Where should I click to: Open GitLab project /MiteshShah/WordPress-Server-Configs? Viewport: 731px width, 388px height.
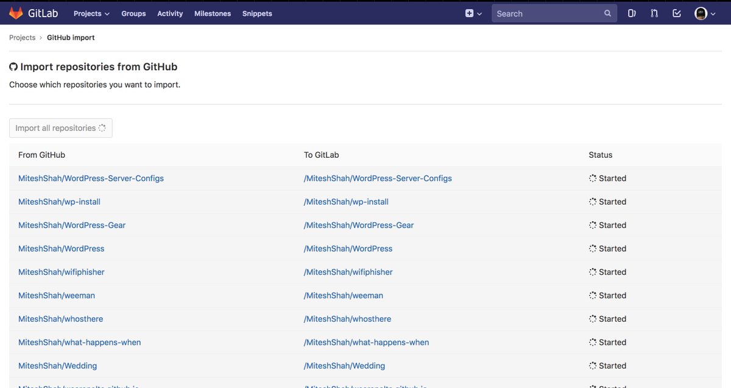(x=378, y=178)
